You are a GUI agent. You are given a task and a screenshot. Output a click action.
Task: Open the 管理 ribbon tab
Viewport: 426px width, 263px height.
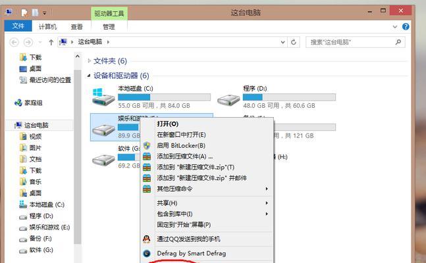pyautogui.click(x=109, y=26)
